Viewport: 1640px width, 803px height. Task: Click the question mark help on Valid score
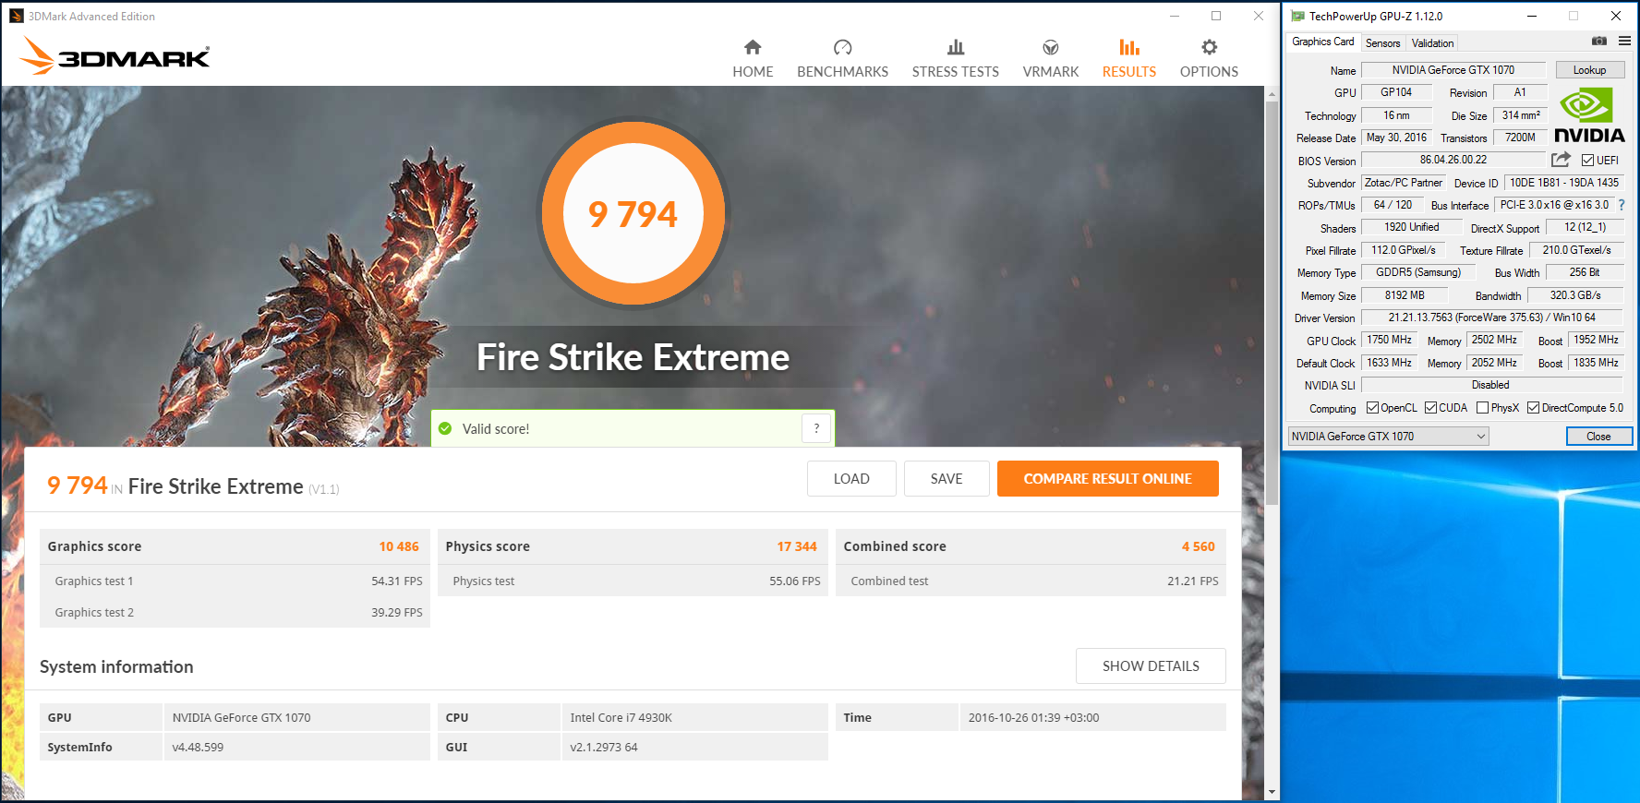[x=816, y=428]
